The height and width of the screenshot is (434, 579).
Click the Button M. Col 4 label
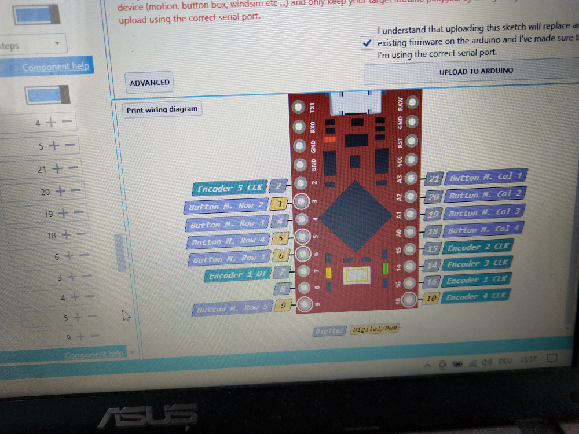point(483,230)
